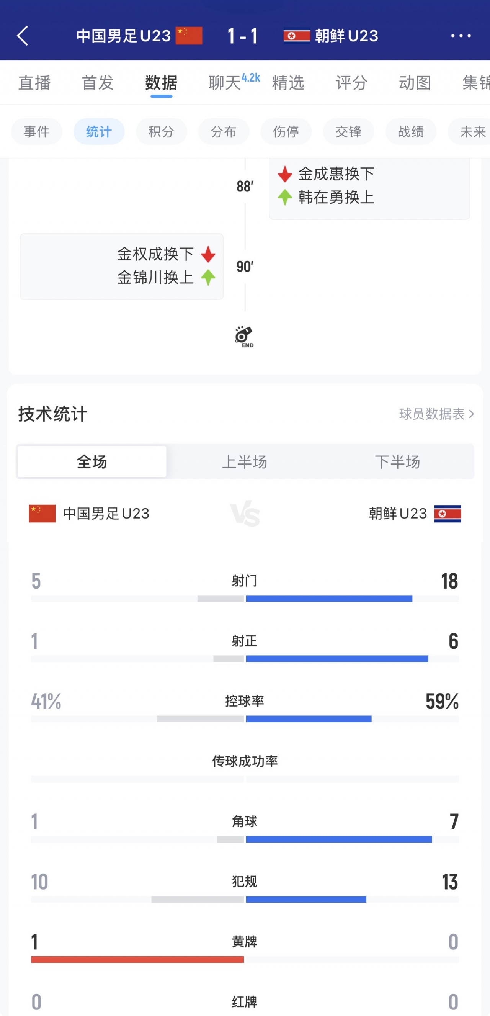This screenshot has height=1016, width=490.
Task: Tap the blue 控球率 possession bar
Action: click(308, 719)
